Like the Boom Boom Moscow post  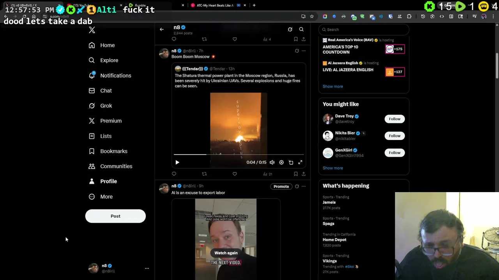pos(235,174)
